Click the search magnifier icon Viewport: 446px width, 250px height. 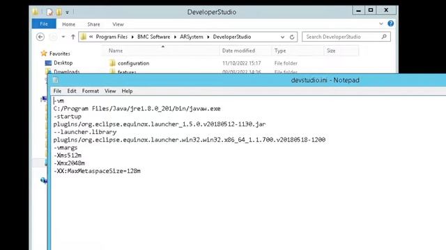(x=384, y=37)
